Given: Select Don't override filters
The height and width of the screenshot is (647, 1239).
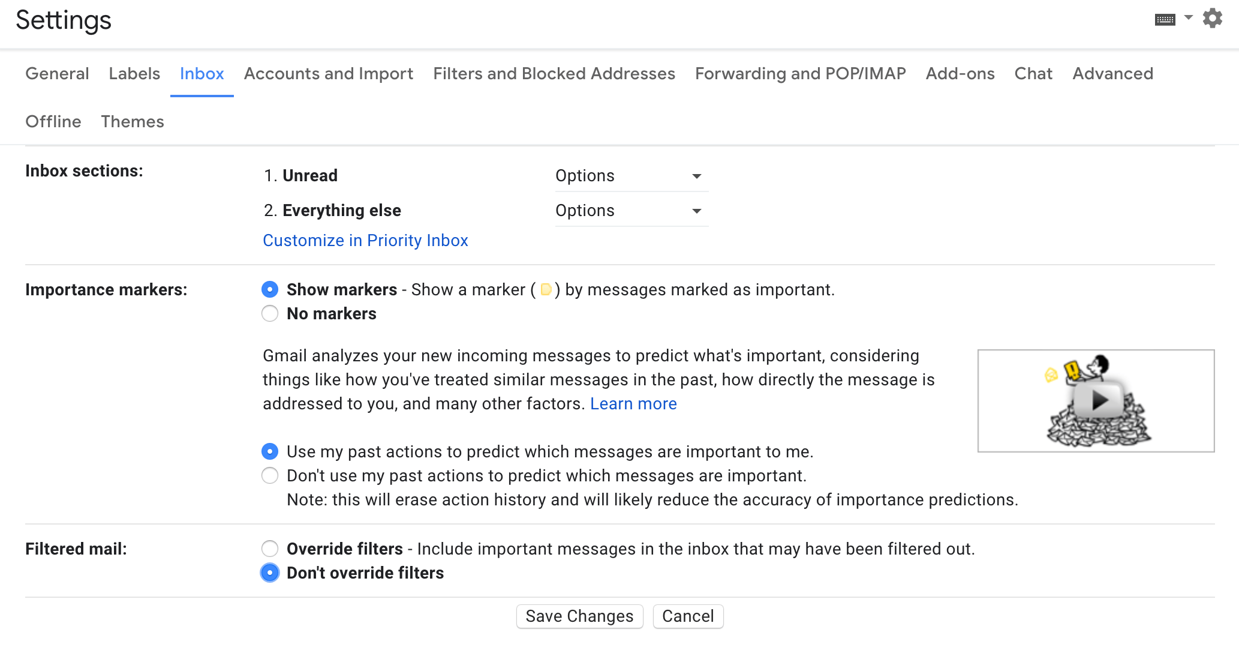Looking at the screenshot, I should click(270, 573).
